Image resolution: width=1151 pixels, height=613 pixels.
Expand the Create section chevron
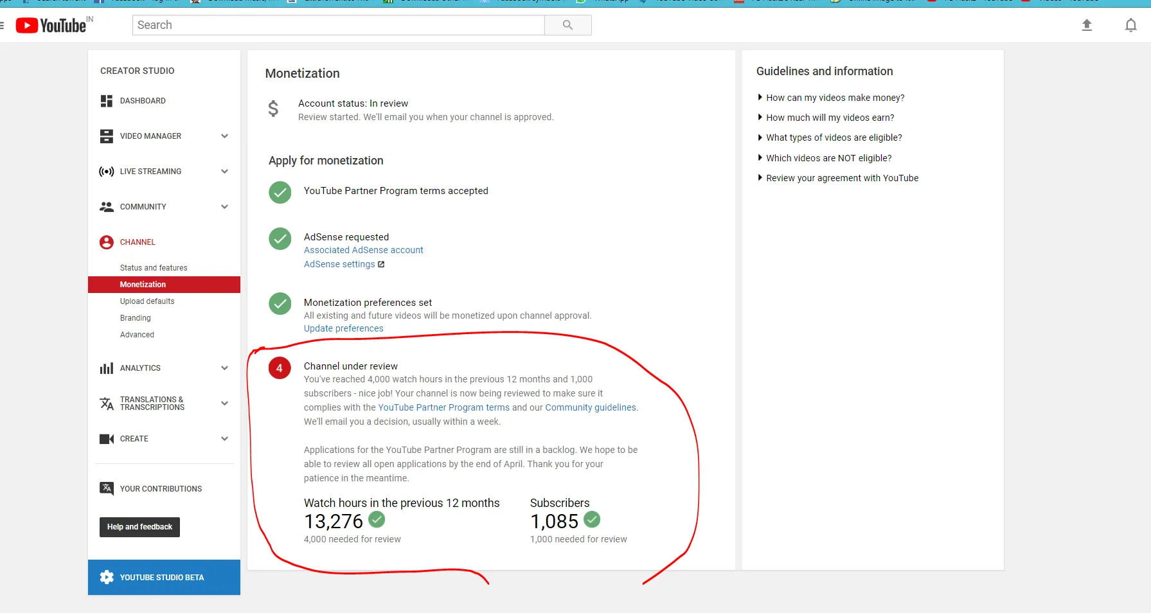pos(224,439)
